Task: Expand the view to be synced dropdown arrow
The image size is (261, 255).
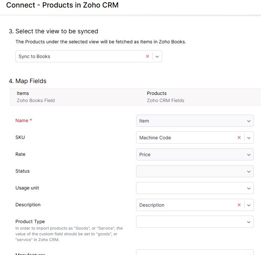Action: point(158,57)
